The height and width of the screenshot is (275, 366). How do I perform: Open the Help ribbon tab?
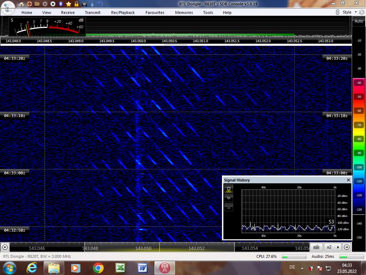click(227, 13)
